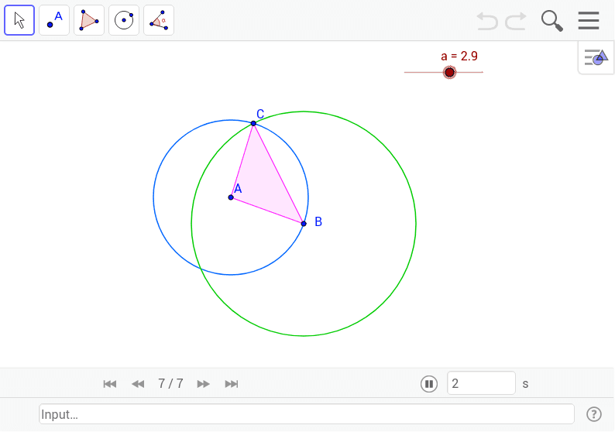Screen dimensions: 615x432
Task: Open the hamburger main menu
Action: click(x=589, y=20)
